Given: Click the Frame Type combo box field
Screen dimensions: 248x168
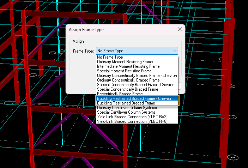Looking at the screenshot, I should click(x=134, y=51).
